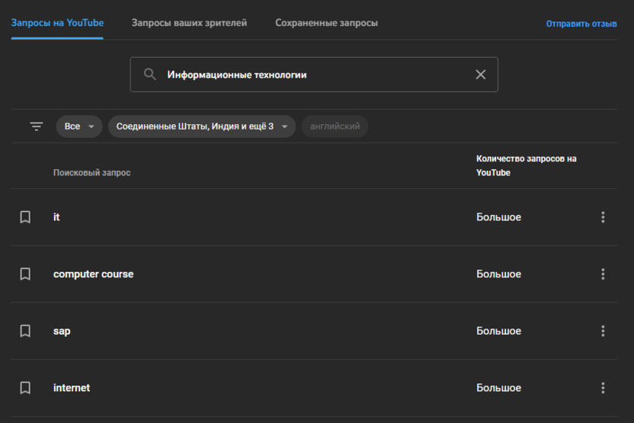
Task: Save the "it" query with bookmark icon
Action: (25, 217)
